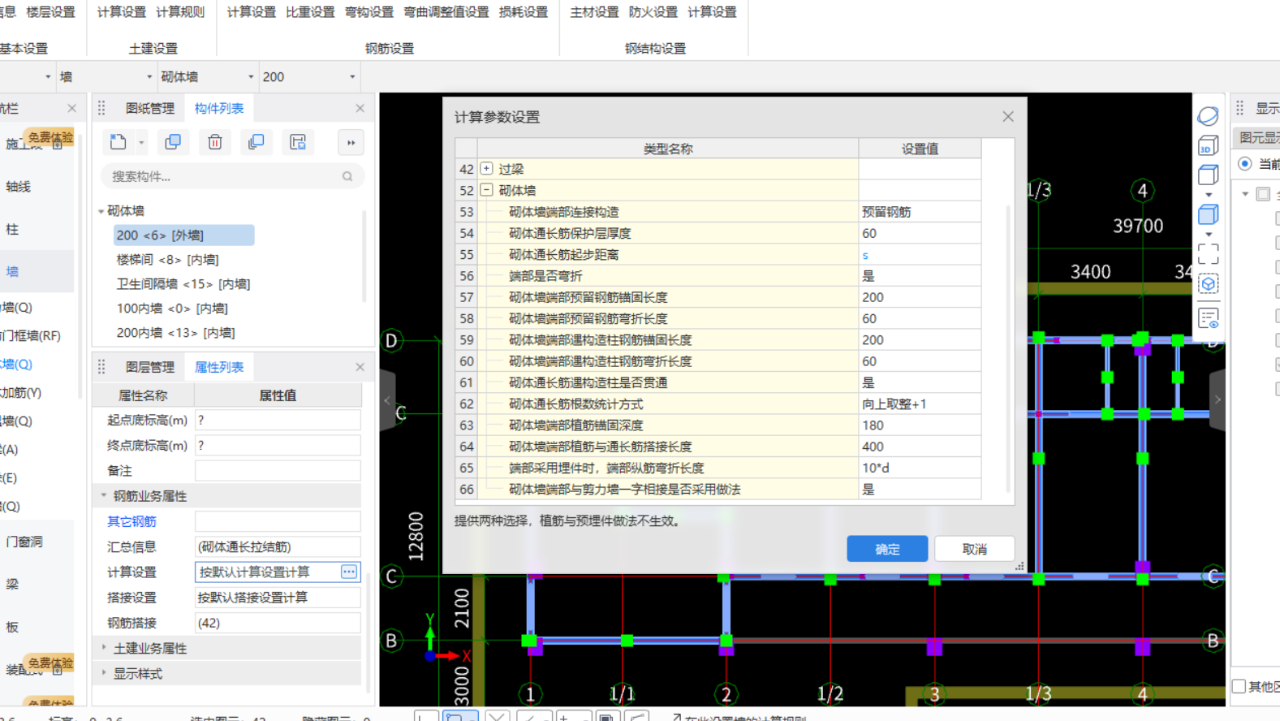Screen dimensions: 1280x721
Task: Switch to the 图纸管理 tab
Action: coord(150,108)
